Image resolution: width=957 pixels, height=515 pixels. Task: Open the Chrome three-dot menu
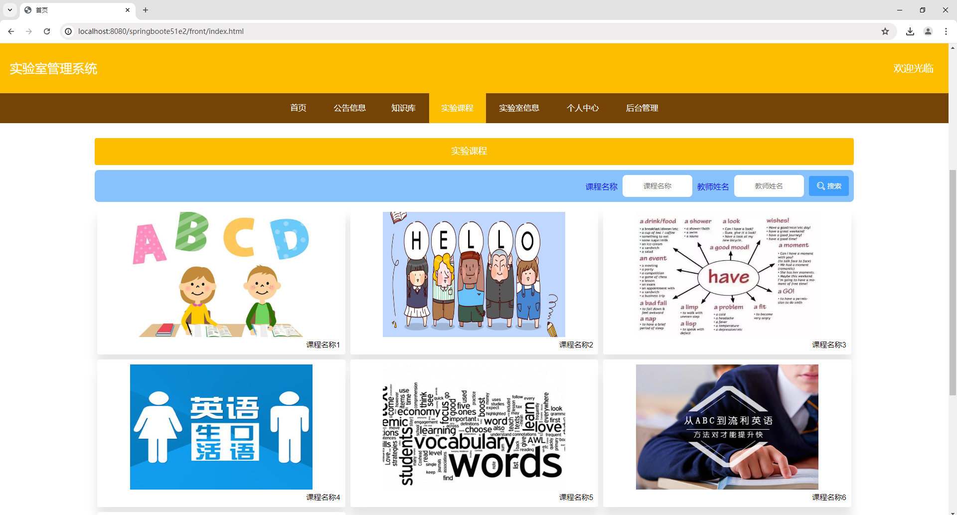[946, 31]
